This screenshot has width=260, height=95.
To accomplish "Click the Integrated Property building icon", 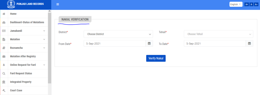I will click(4, 82).
